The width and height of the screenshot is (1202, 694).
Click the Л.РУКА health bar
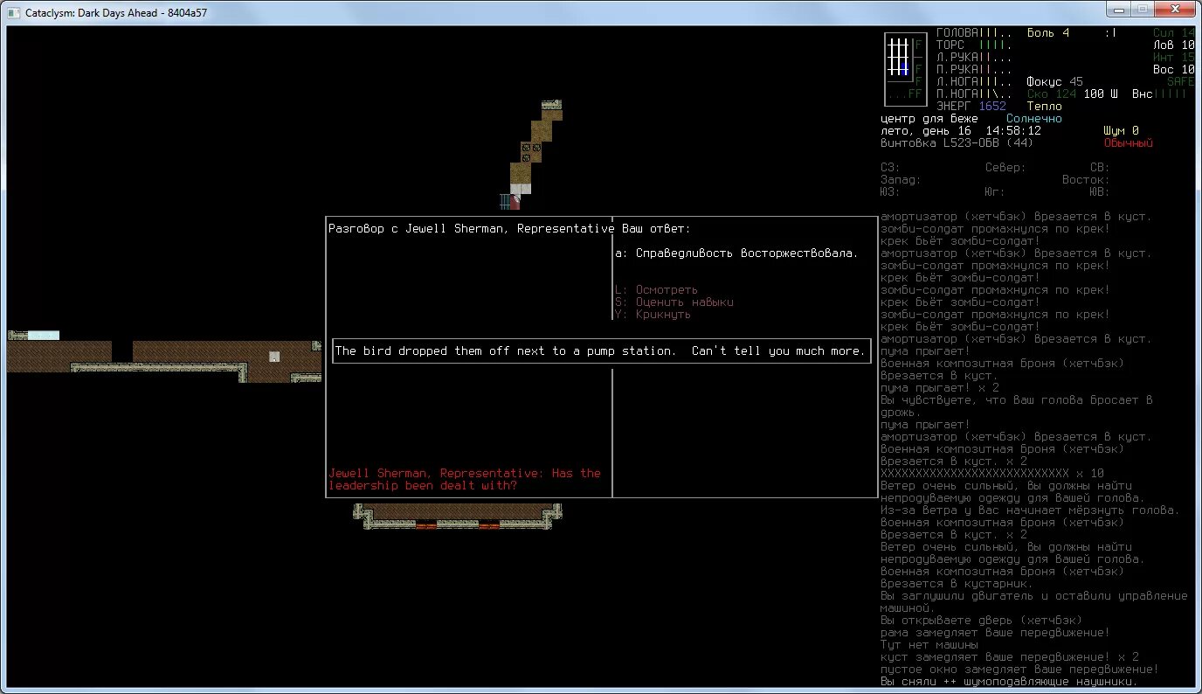(975, 58)
